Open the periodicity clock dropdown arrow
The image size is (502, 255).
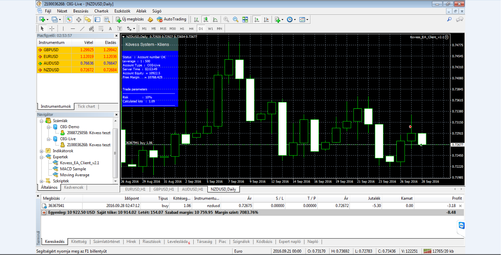[294, 19]
